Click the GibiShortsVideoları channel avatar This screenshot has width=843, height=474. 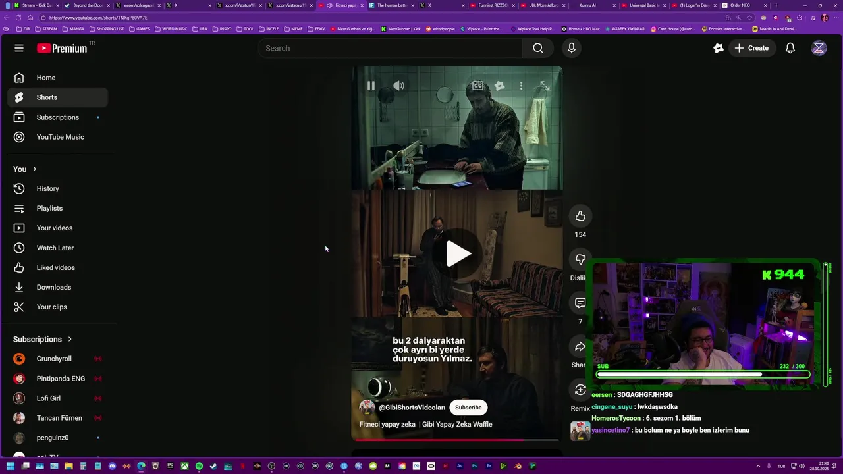[367, 408]
